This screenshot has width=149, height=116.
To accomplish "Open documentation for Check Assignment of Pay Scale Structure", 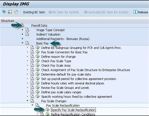I will 32,70.
